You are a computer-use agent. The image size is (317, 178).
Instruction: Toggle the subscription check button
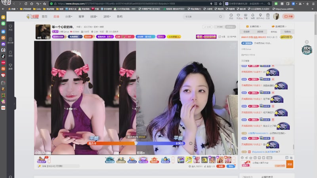tap(207, 27)
